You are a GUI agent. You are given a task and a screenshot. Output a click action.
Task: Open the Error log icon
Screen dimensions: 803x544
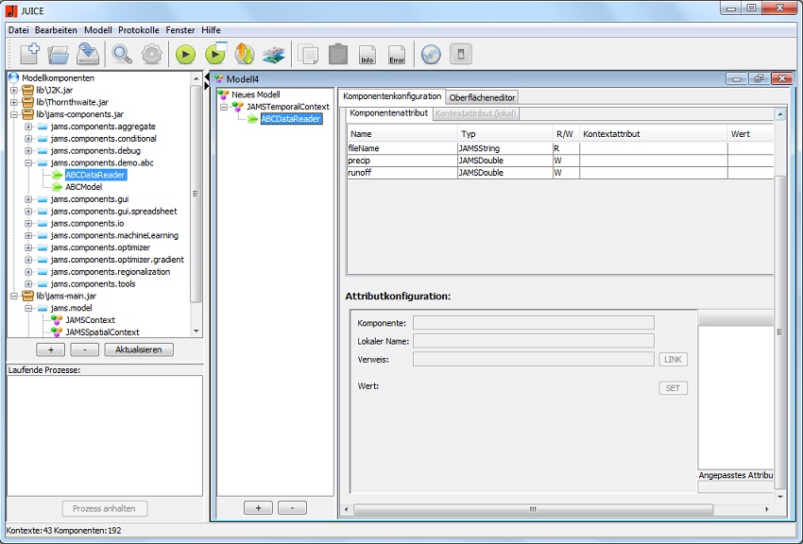397,55
